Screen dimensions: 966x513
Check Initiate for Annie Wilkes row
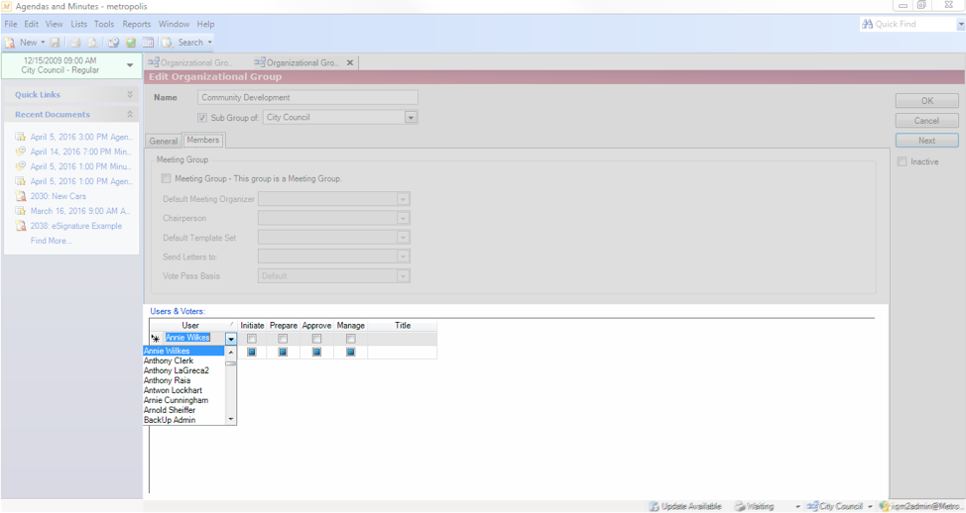click(x=251, y=339)
